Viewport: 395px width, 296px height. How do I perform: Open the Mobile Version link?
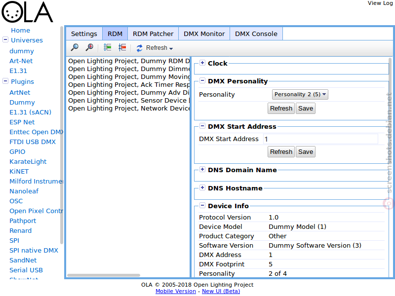click(176, 291)
